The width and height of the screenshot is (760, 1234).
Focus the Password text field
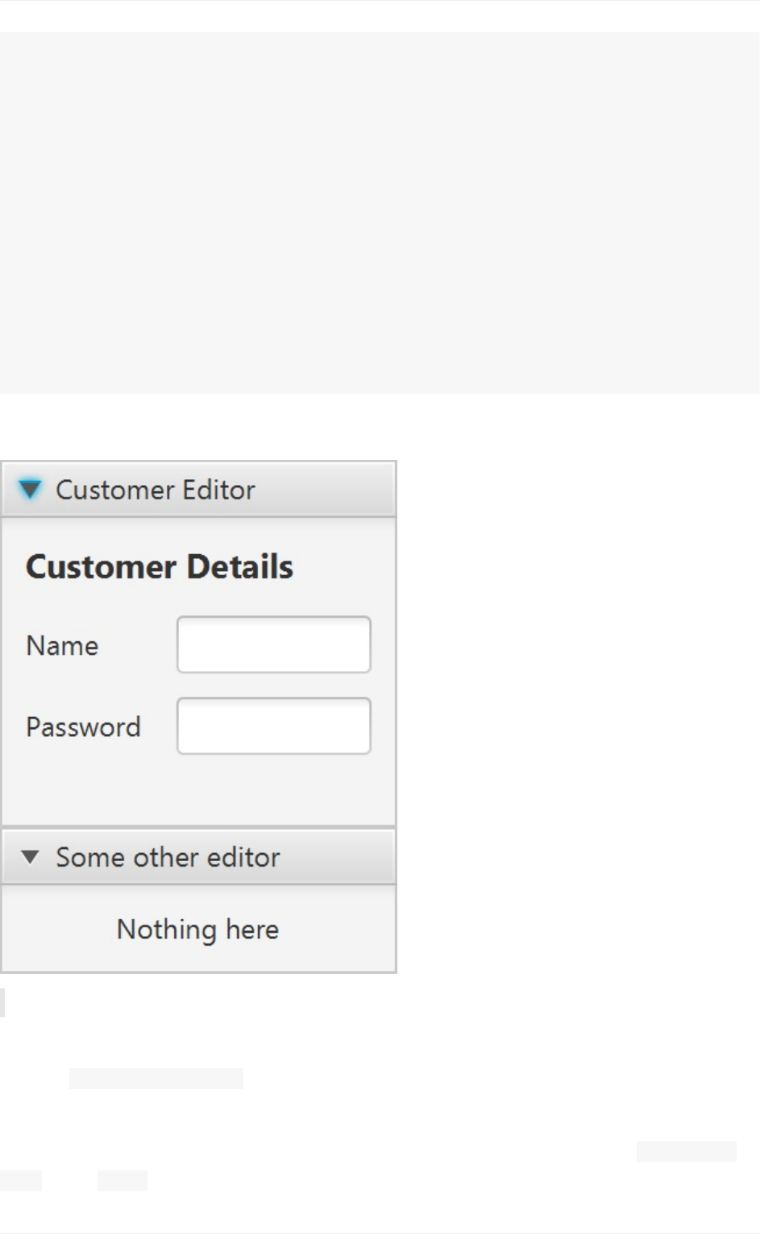[x=273, y=726]
